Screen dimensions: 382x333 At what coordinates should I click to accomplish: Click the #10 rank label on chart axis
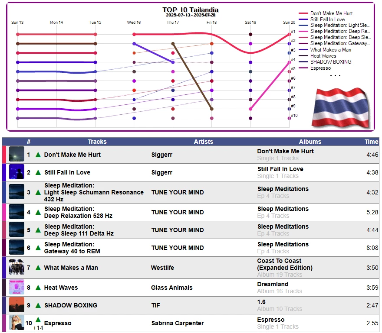click(x=294, y=116)
